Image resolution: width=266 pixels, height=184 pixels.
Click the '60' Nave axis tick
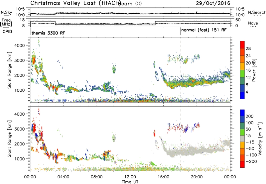[238, 20]
